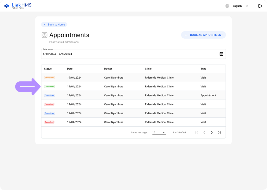267x190 pixels.
Task: Click the Type column header
Action: tap(203, 69)
